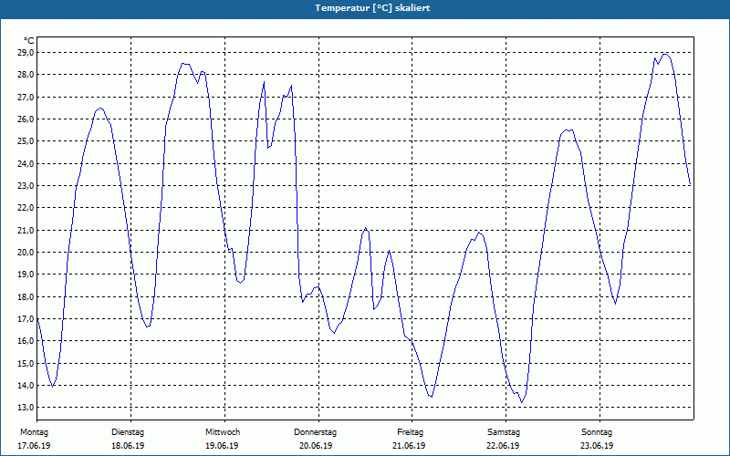Select the Dienstag day label
The image size is (730, 456).
[x=128, y=432]
